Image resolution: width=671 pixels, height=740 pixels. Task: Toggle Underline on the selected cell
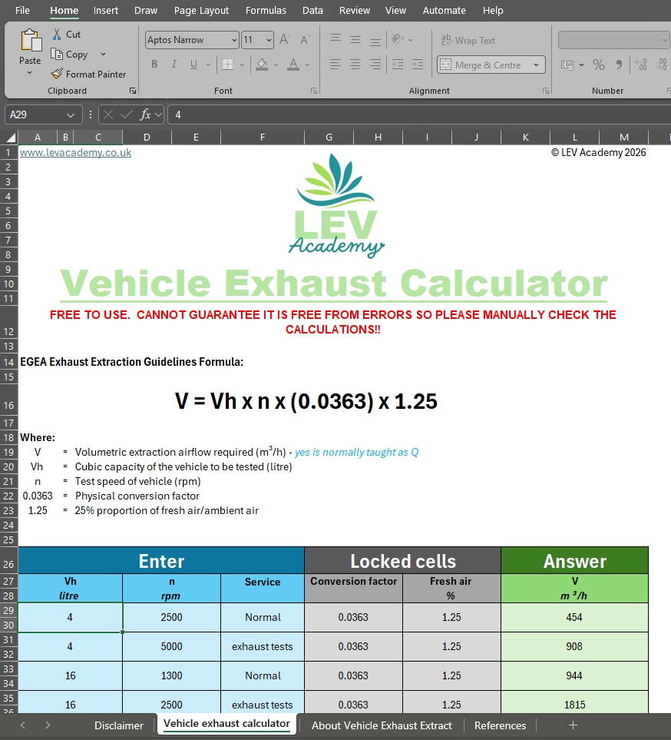tap(193, 65)
